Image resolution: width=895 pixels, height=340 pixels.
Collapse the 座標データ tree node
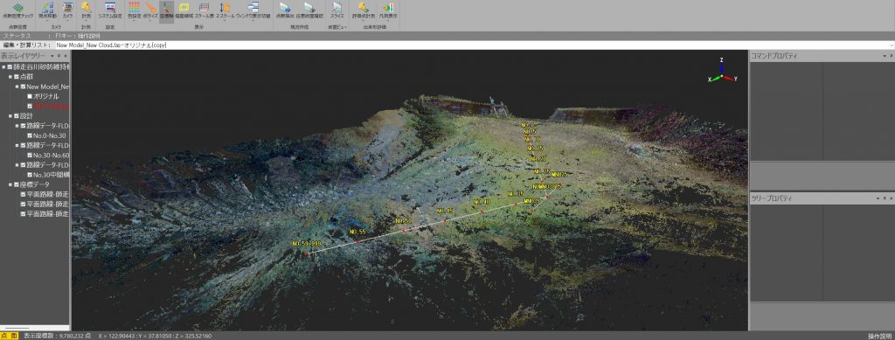[10, 184]
